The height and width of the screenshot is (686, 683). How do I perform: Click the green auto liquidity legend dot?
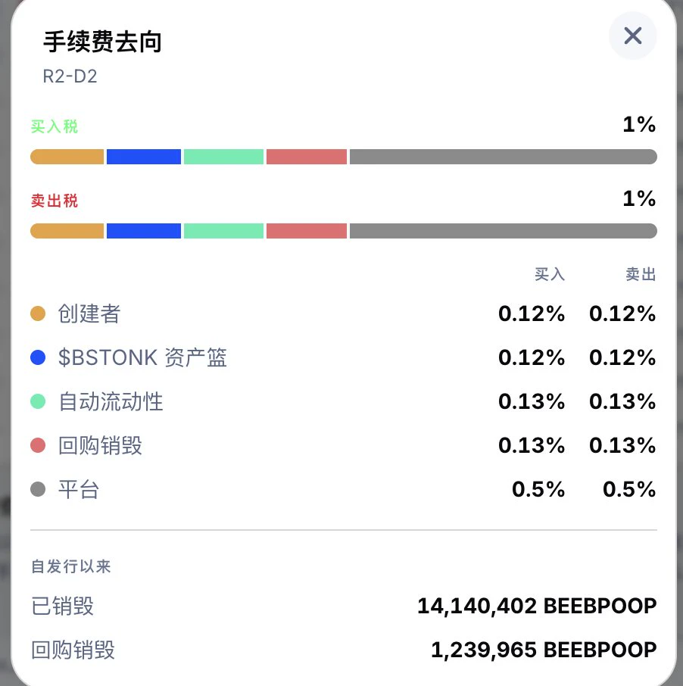click(x=38, y=401)
